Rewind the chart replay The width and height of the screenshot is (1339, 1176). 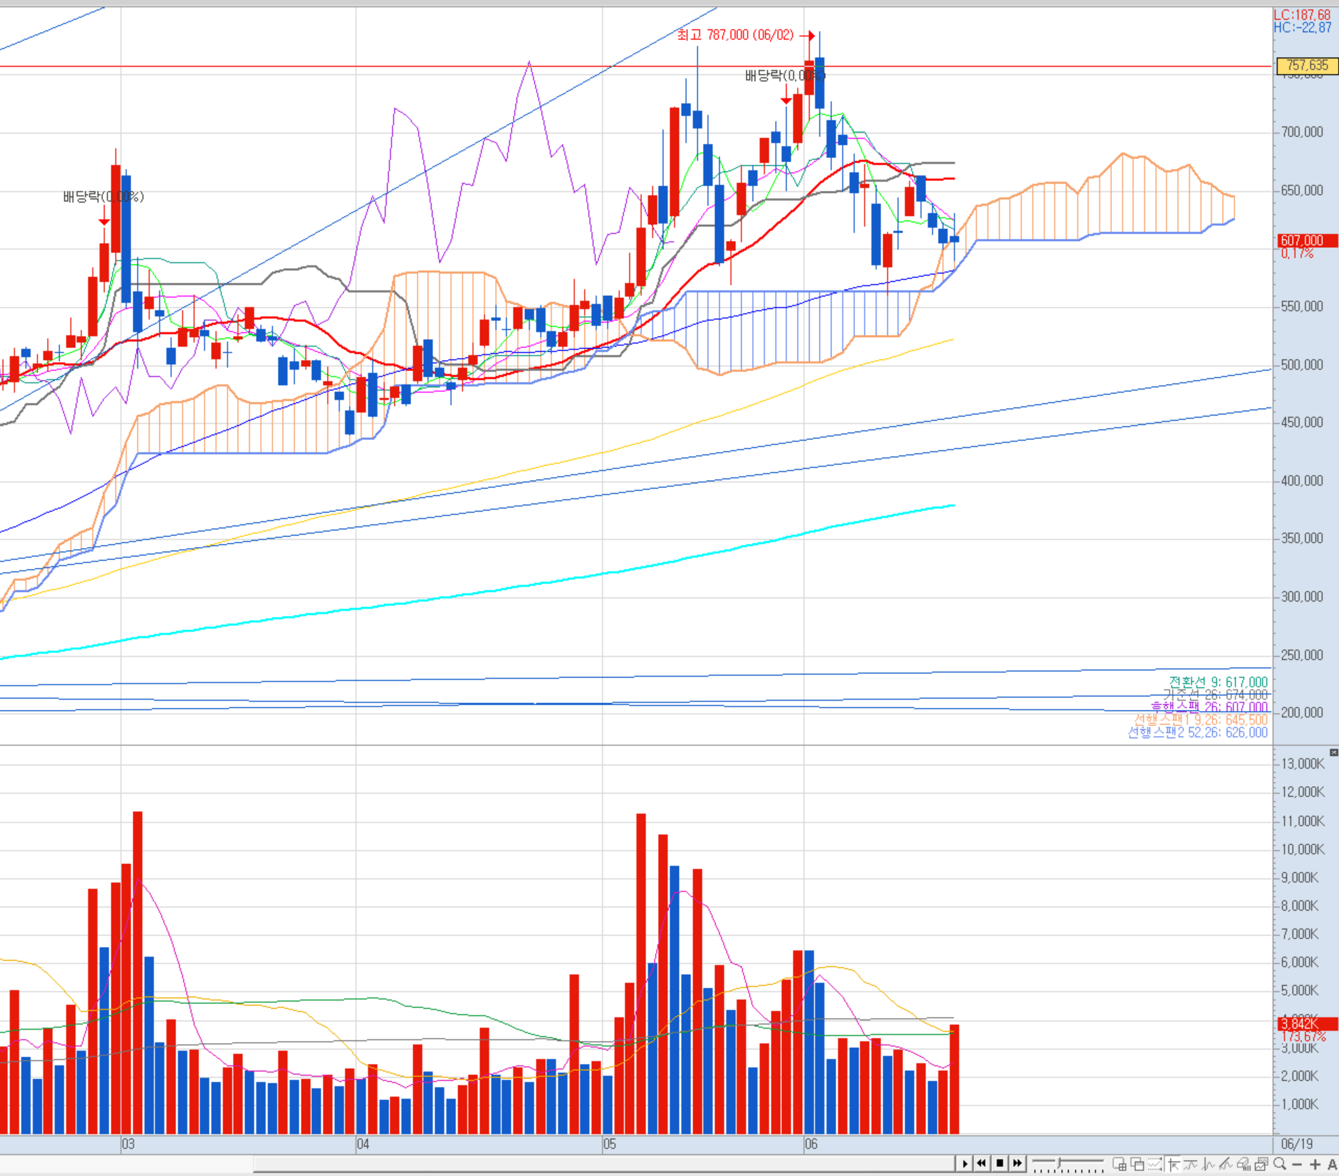click(982, 1163)
